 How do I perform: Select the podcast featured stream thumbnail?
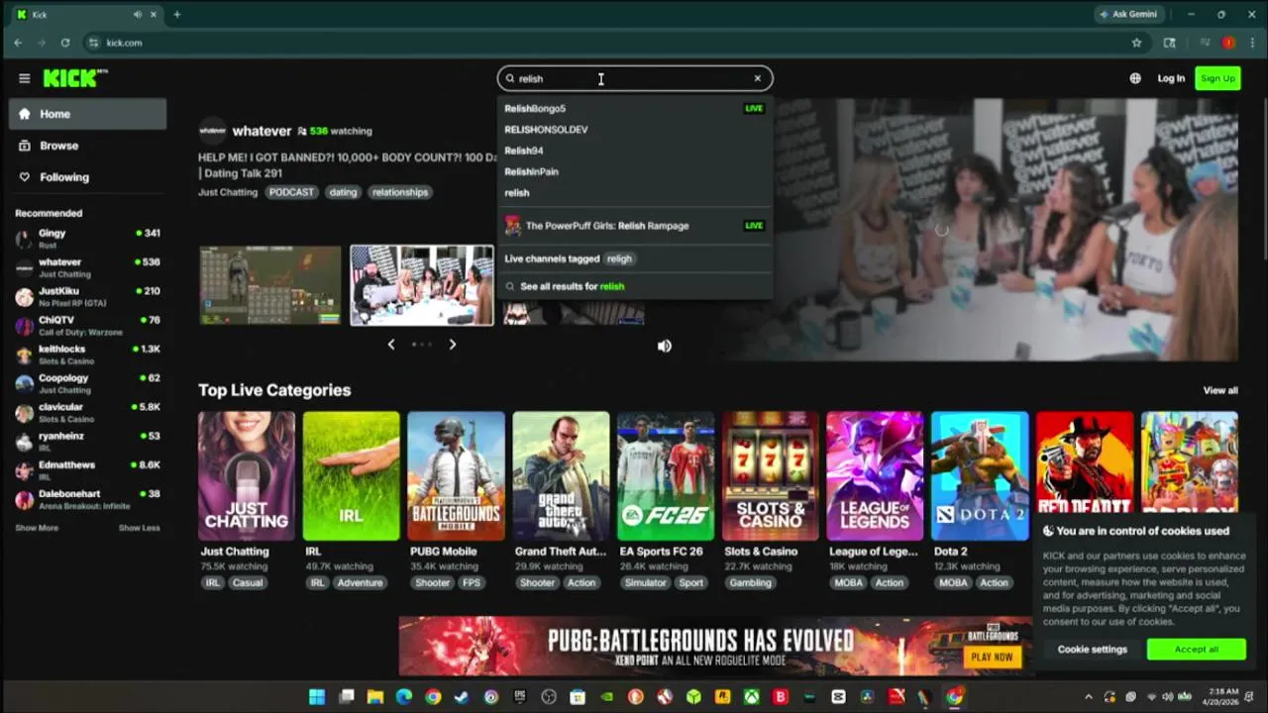[422, 285]
